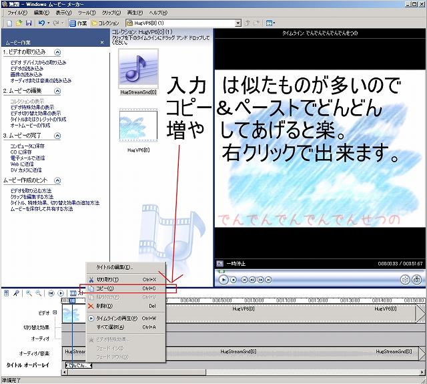The width and height of the screenshot is (427, 384).
Task: Open project via the folder toolbar icon
Action: [x=19, y=23]
